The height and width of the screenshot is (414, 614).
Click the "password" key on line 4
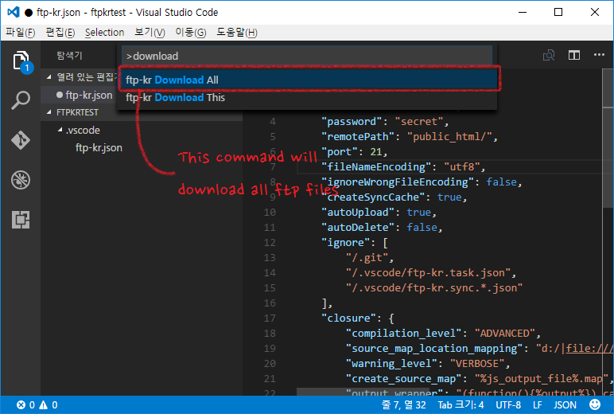pos(352,122)
